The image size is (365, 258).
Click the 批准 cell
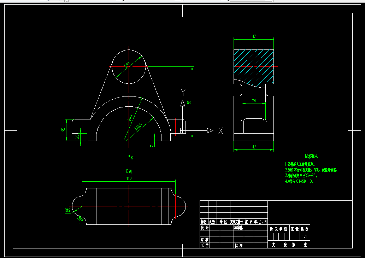(239, 245)
